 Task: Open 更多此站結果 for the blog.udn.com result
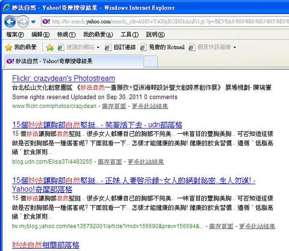[x=145, y=162]
